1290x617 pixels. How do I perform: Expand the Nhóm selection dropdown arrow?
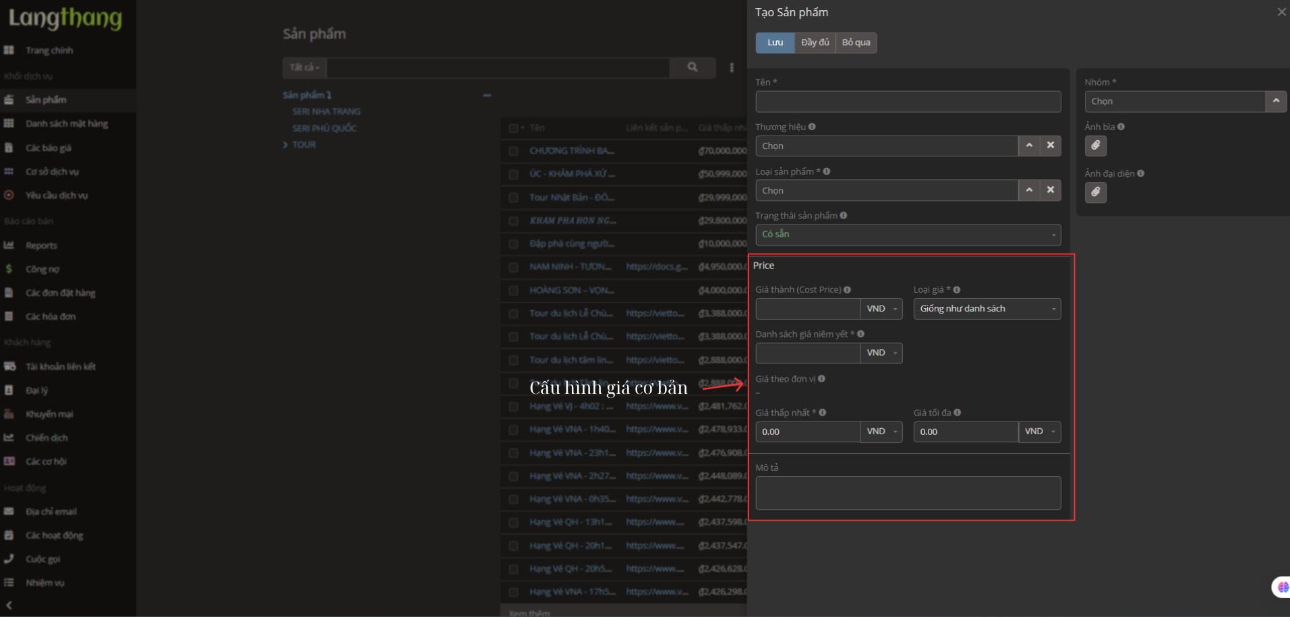[x=1275, y=101]
